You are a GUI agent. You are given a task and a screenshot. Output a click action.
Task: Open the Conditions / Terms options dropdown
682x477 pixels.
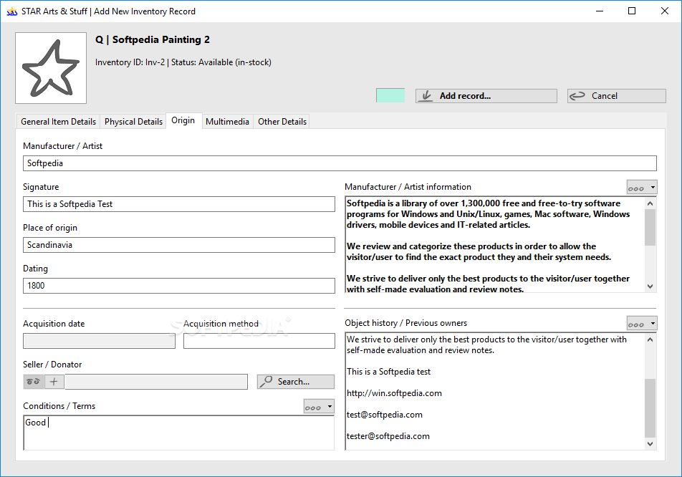[319, 407]
